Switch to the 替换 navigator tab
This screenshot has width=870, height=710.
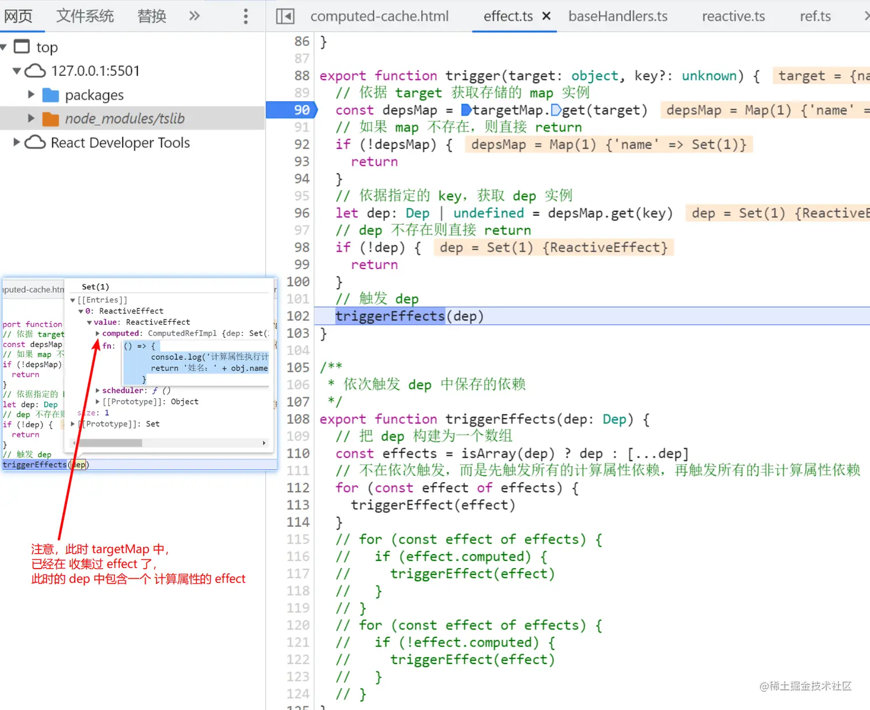tap(151, 16)
